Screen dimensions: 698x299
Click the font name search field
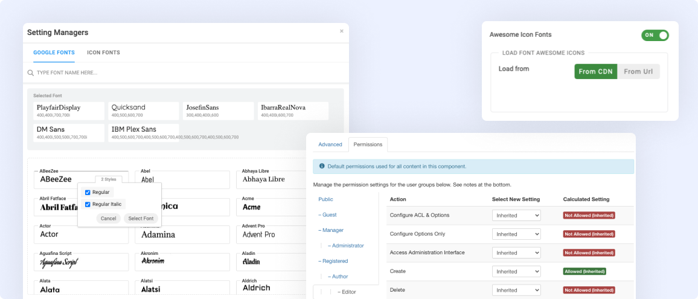187,72
